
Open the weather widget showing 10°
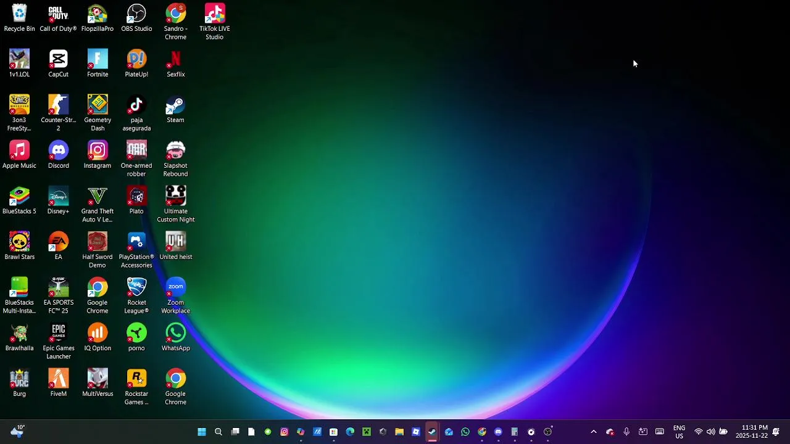[x=17, y=431]
